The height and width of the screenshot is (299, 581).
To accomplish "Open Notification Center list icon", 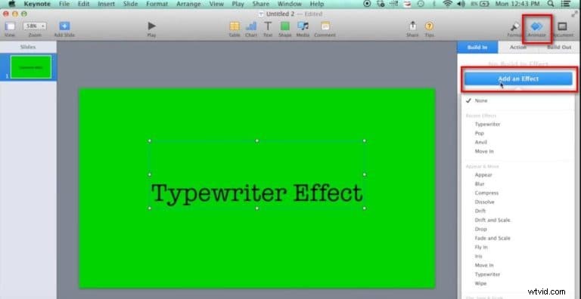I will point(565,4).
